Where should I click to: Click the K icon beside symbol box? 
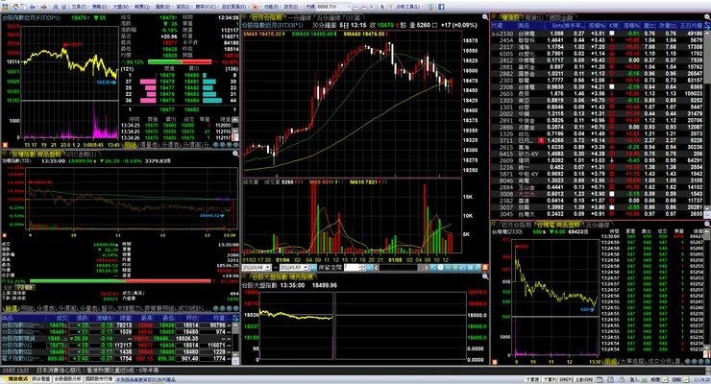coord(372,7)
